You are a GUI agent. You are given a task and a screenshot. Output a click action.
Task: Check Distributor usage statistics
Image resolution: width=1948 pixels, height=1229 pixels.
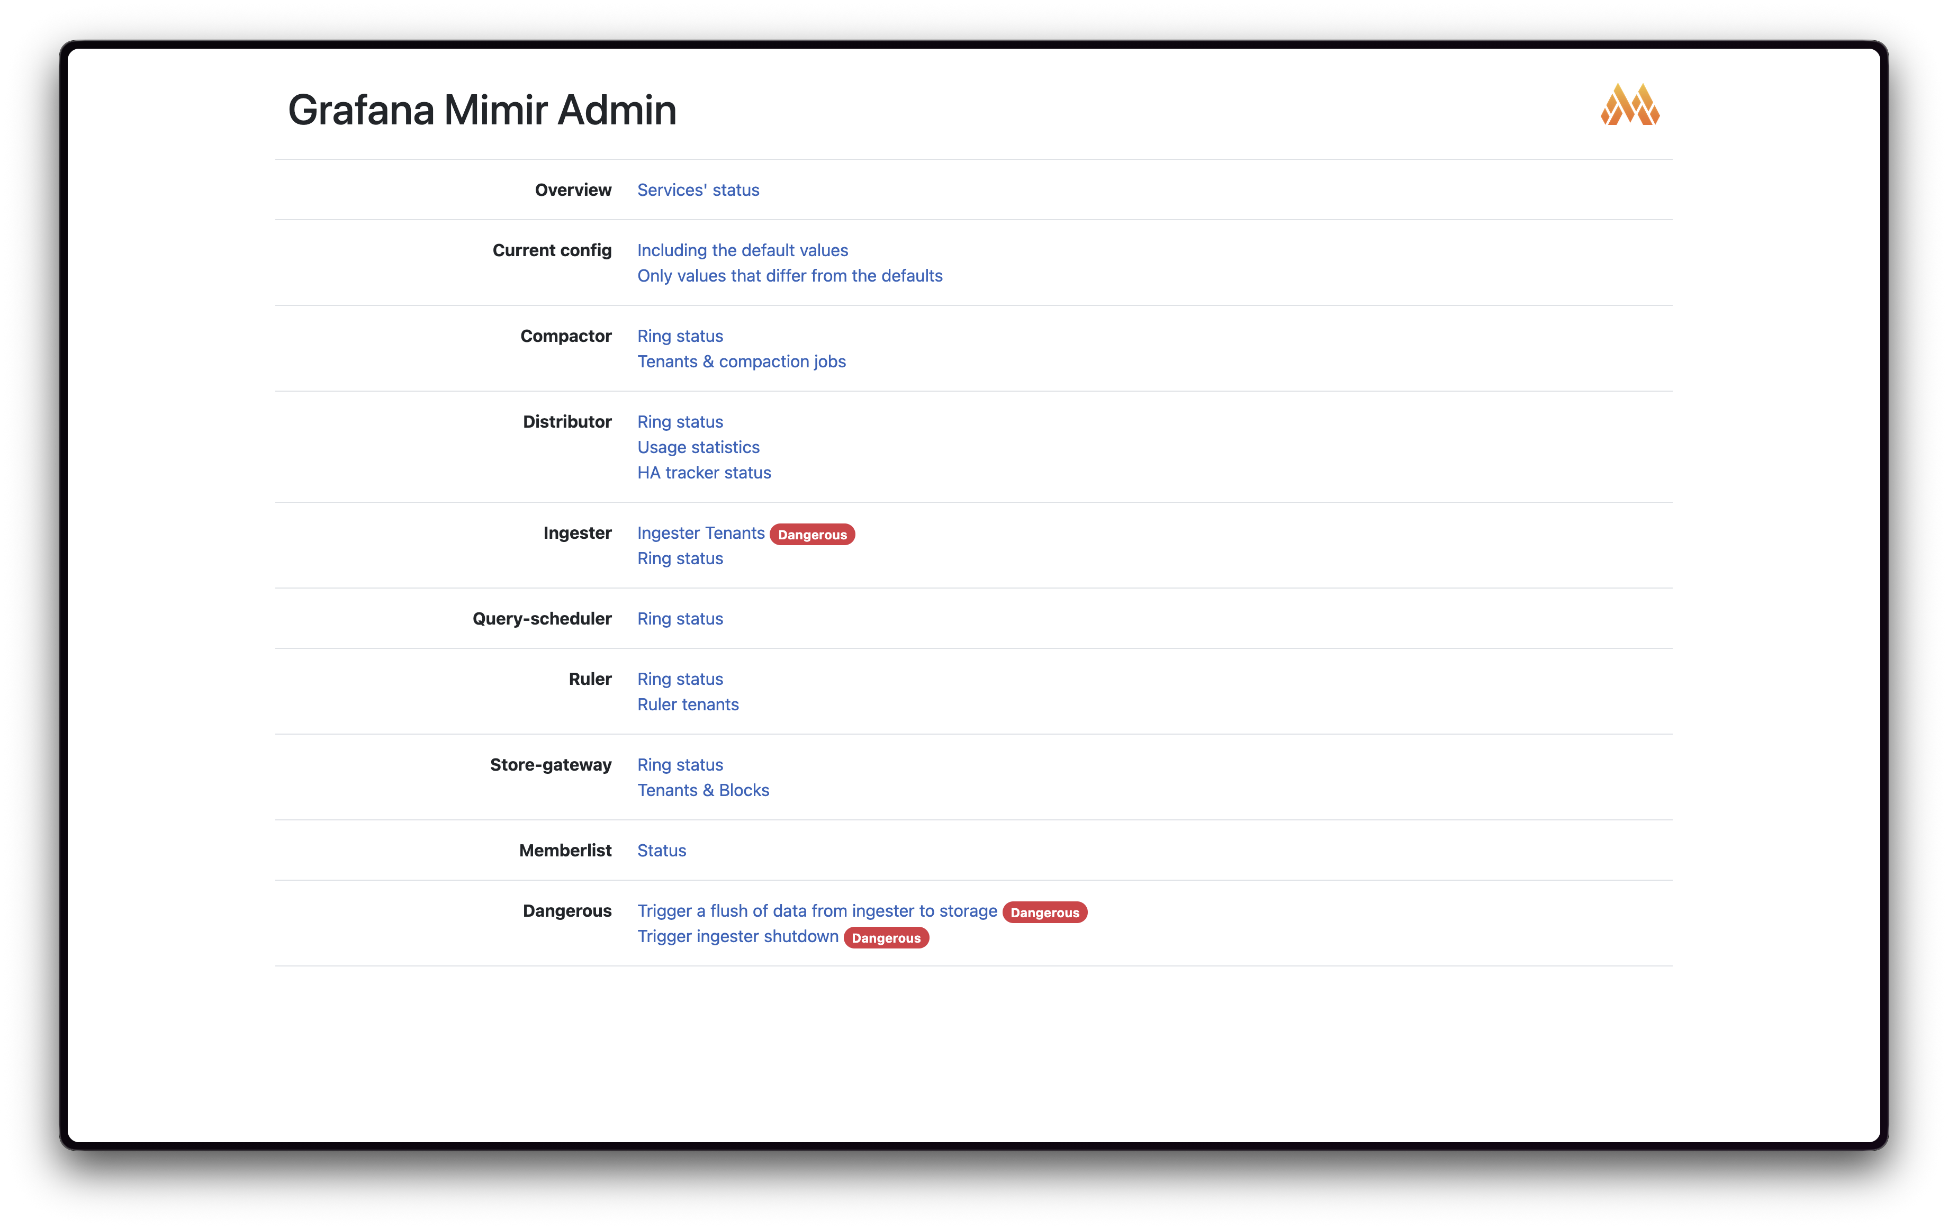coord(698,447)
